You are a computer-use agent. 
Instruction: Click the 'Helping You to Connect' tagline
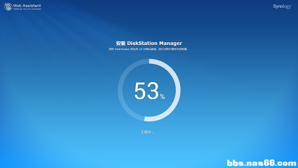tap(27, 9)
